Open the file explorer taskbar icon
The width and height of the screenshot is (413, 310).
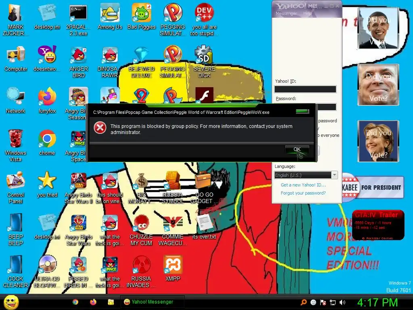coord(111,302)
